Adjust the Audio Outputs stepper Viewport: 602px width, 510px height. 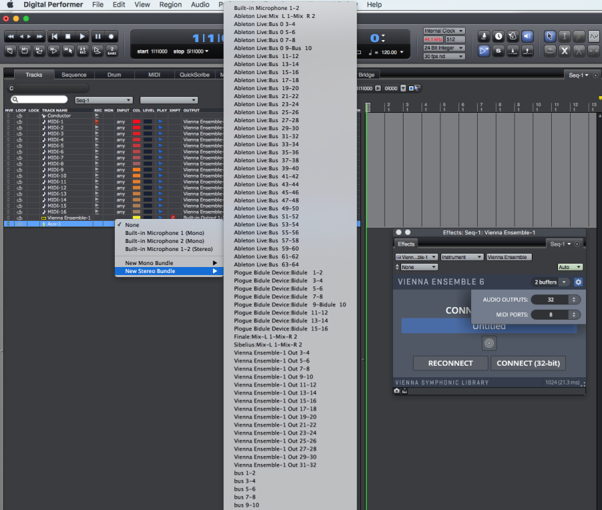click(573, 300)
